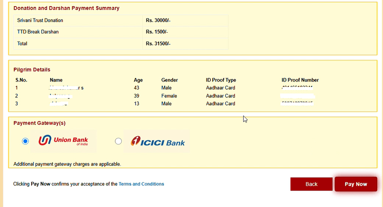Click the serial number 2 cell
Image resolution: width=383 pixels, height=207 pixels.
[16, 96]
